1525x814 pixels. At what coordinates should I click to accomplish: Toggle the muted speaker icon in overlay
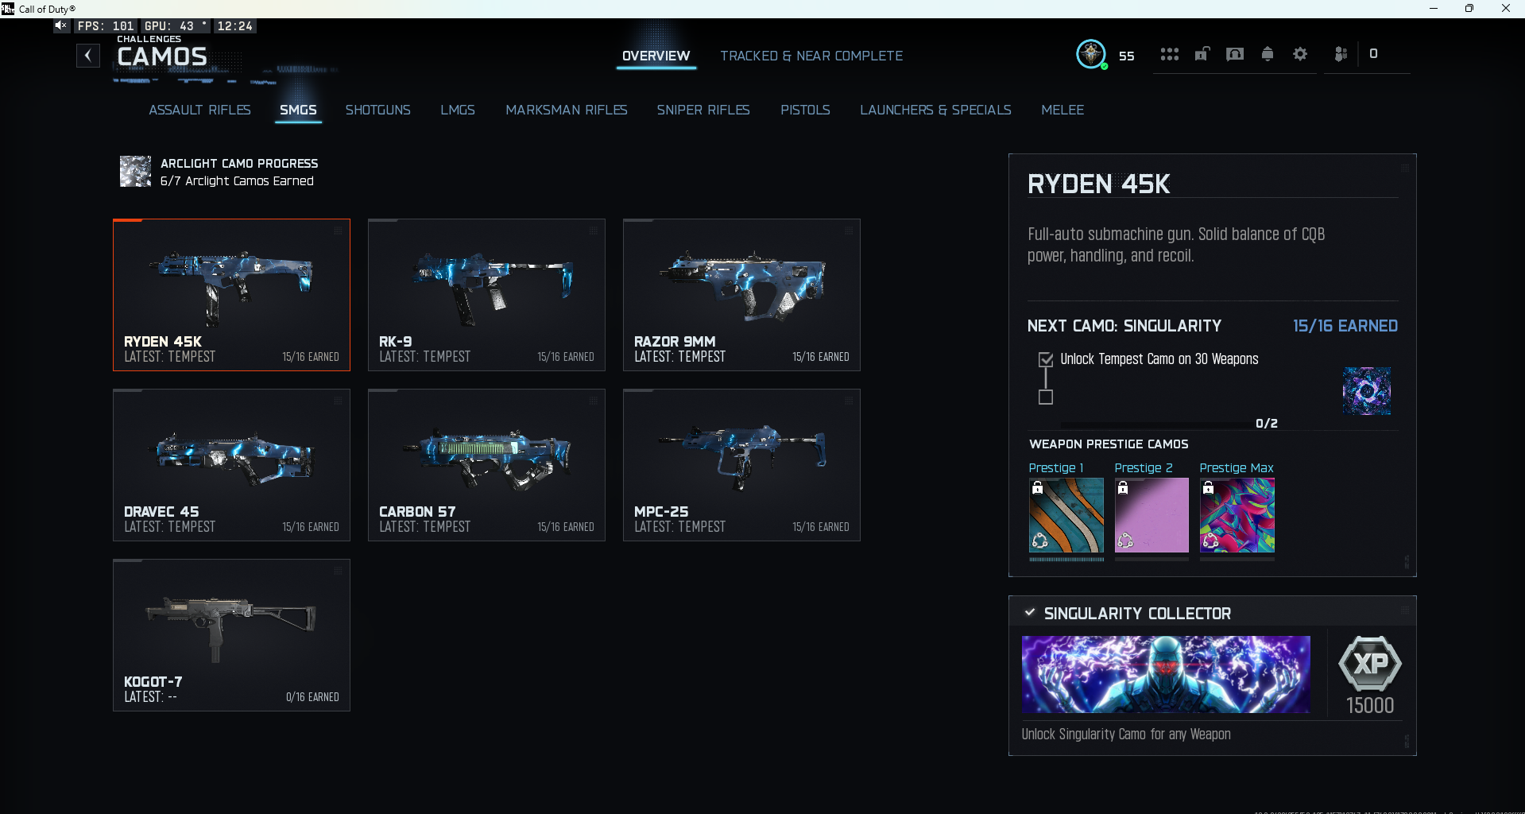(61, 25)
